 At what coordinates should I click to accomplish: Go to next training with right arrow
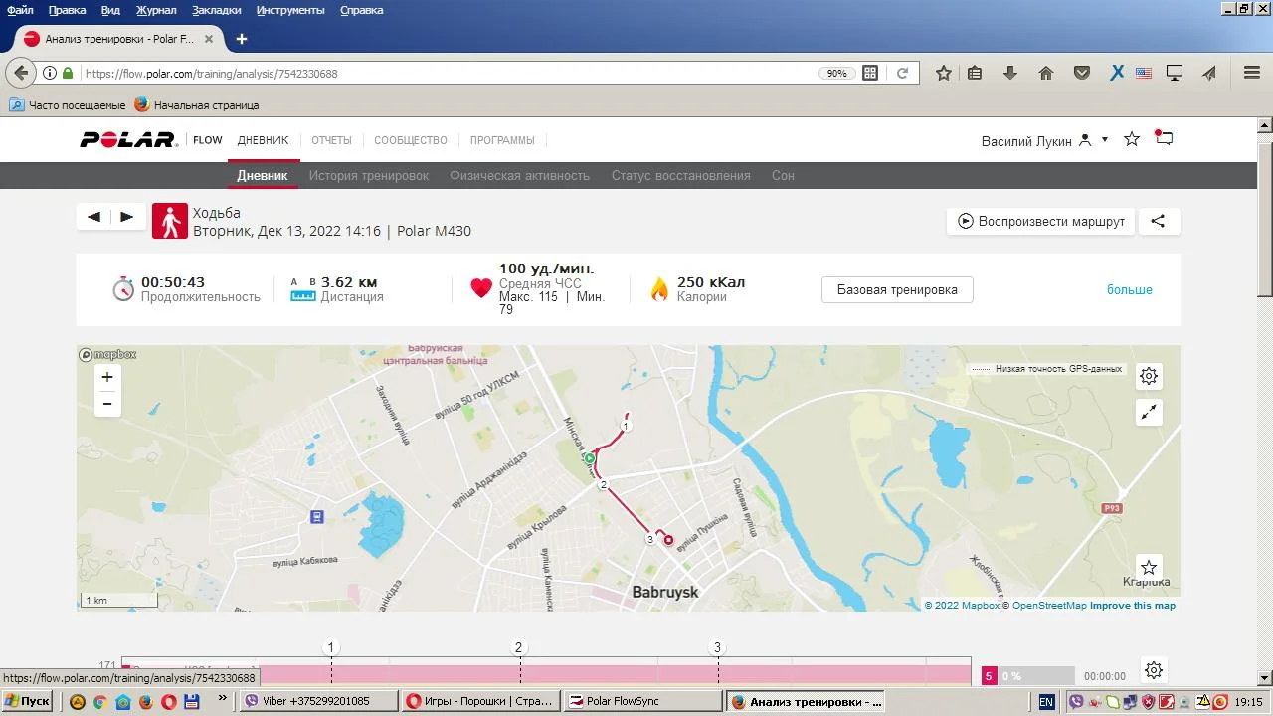[x=127, y=217]
